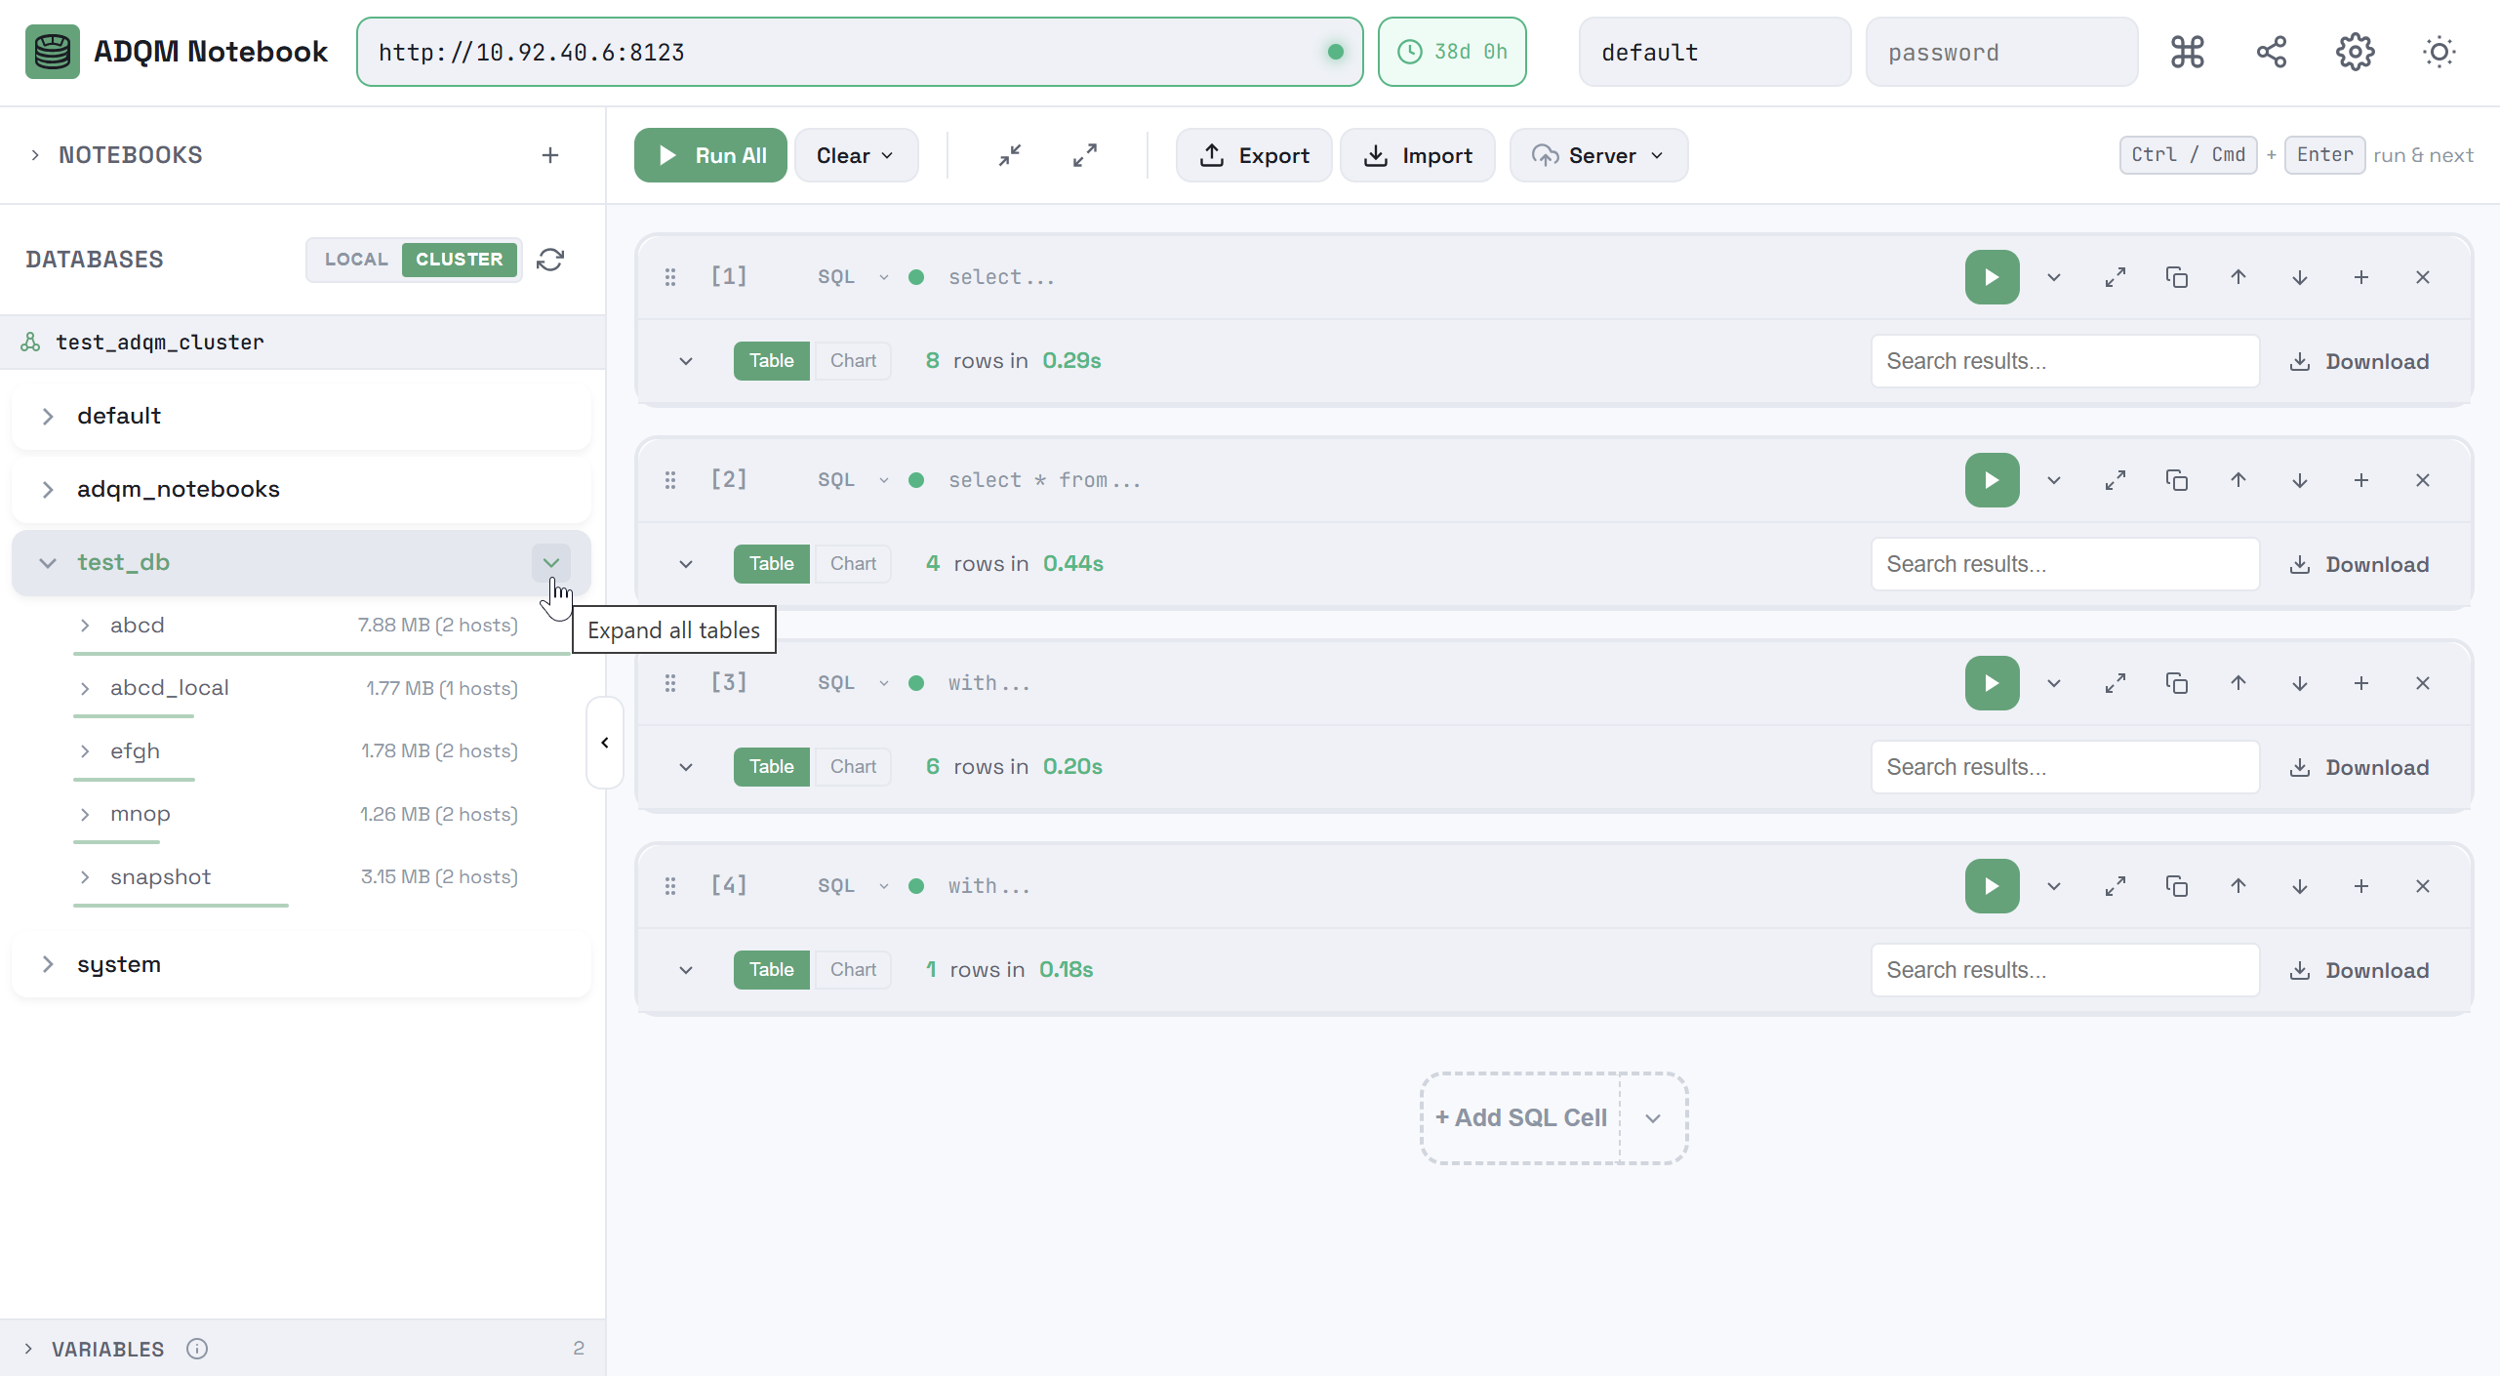Click the Search results field in cell [2]
2500x1376 pixels.
point(2065,564)
